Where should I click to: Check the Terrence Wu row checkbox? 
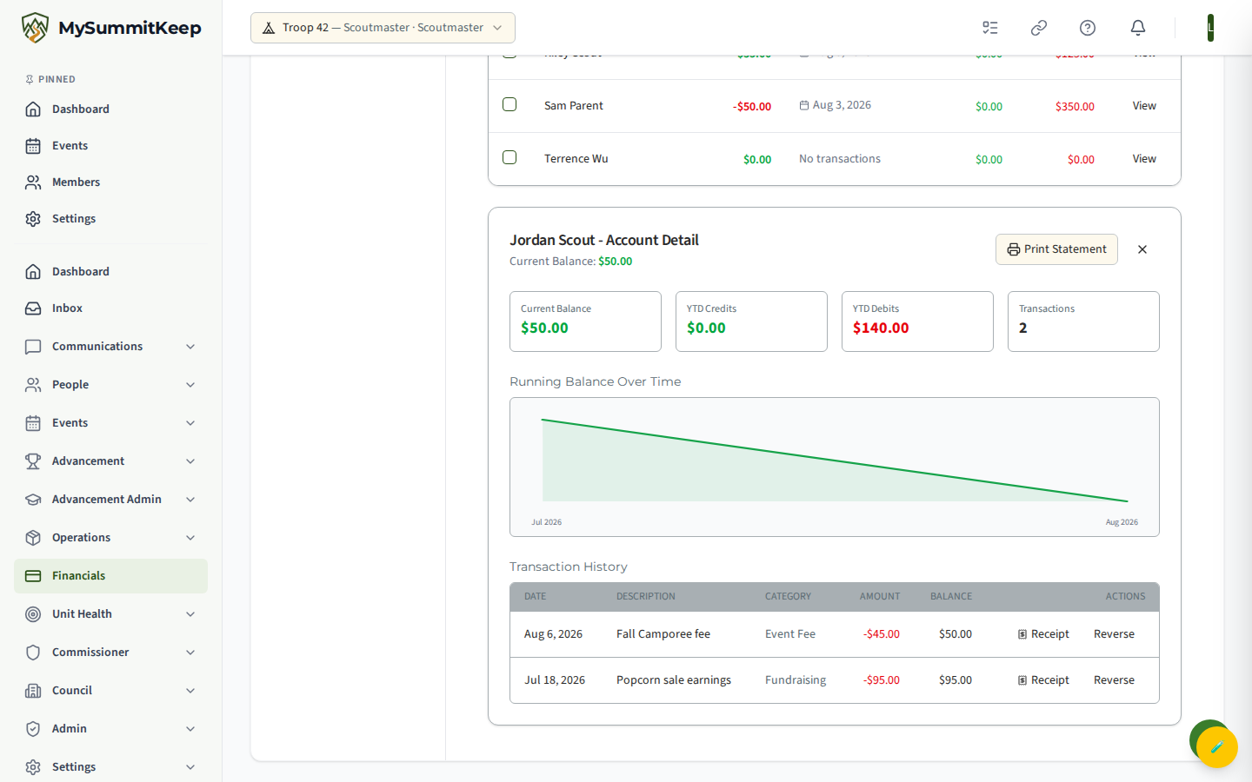pyautogui.click(x=509, y=157)
